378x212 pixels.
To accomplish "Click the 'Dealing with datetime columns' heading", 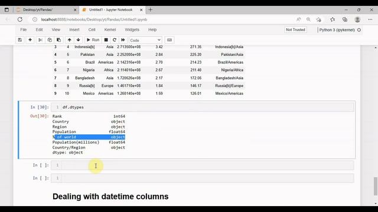I will [110, 196].
